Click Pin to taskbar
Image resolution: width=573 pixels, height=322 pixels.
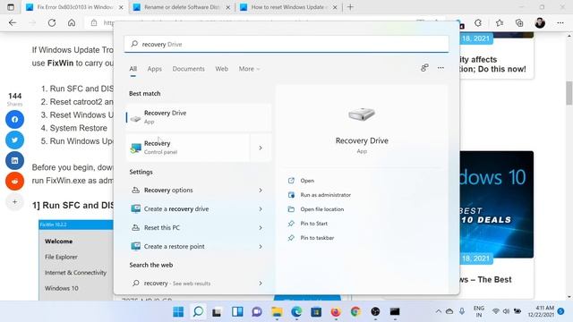coord(317,238)
